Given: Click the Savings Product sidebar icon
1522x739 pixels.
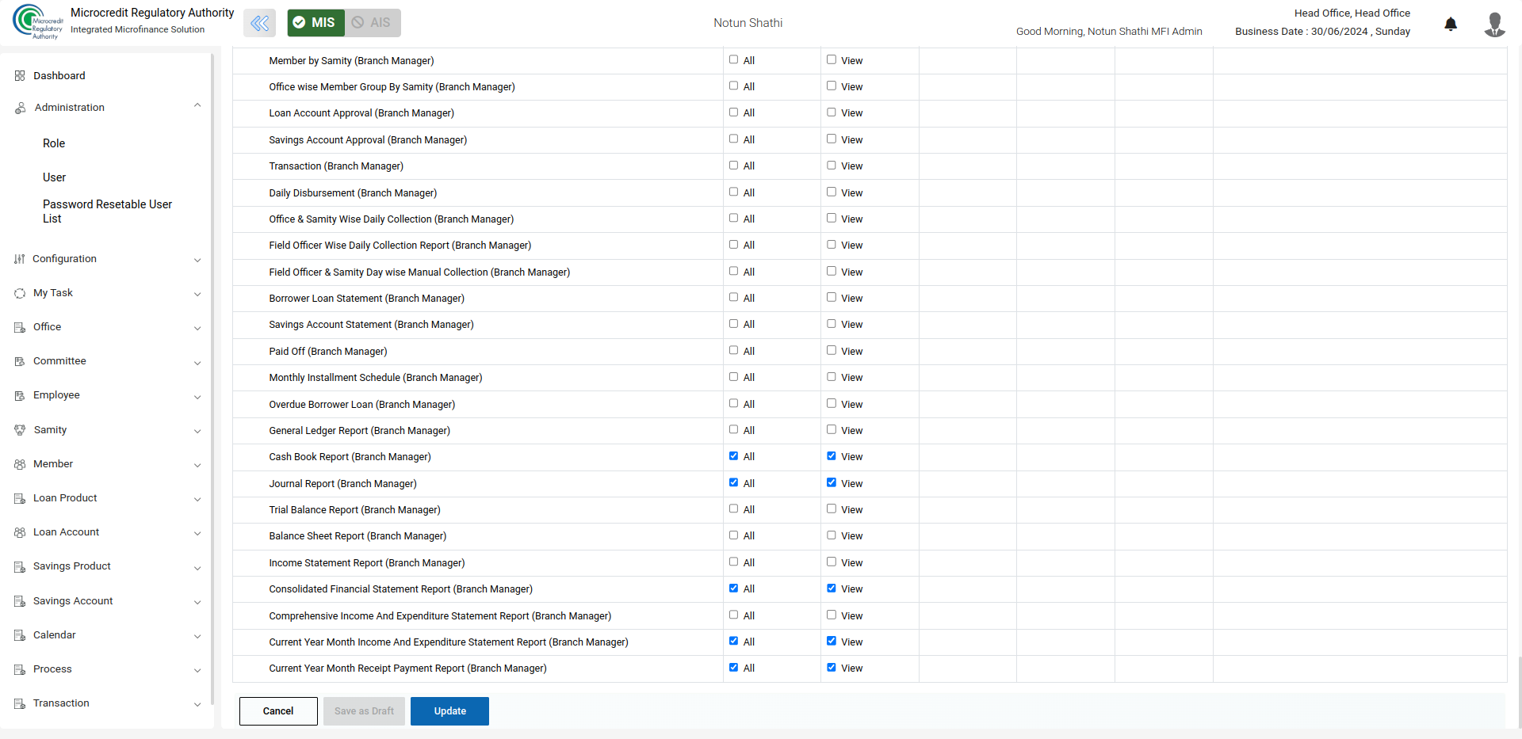Looking at the screenshot, I should (x=20, y=566).
